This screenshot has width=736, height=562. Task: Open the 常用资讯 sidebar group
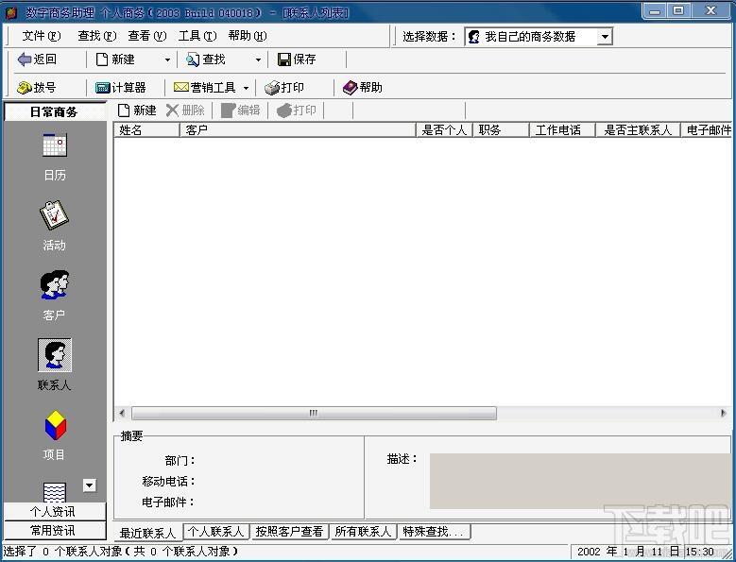pos(55,531)
